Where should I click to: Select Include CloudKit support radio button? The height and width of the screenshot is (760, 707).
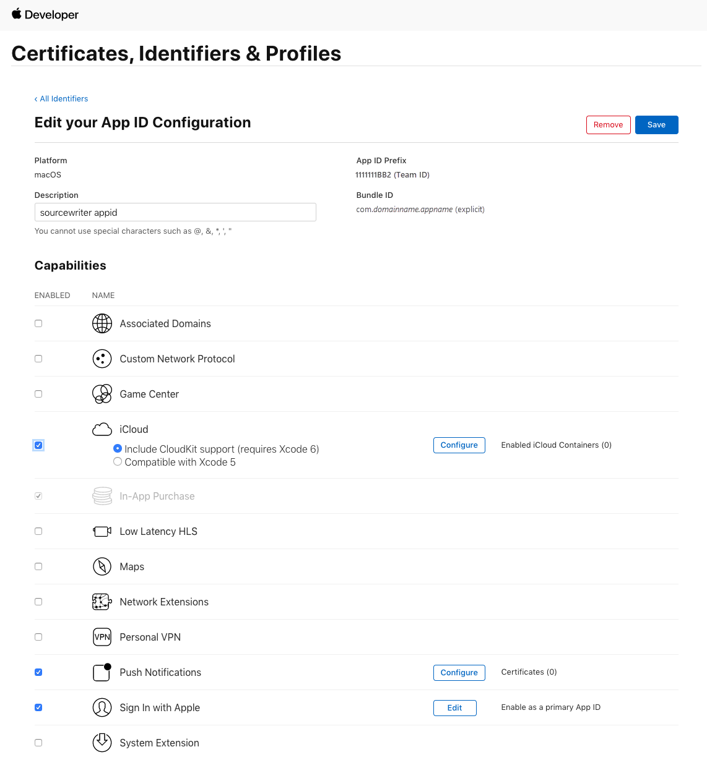pos(118,449)
